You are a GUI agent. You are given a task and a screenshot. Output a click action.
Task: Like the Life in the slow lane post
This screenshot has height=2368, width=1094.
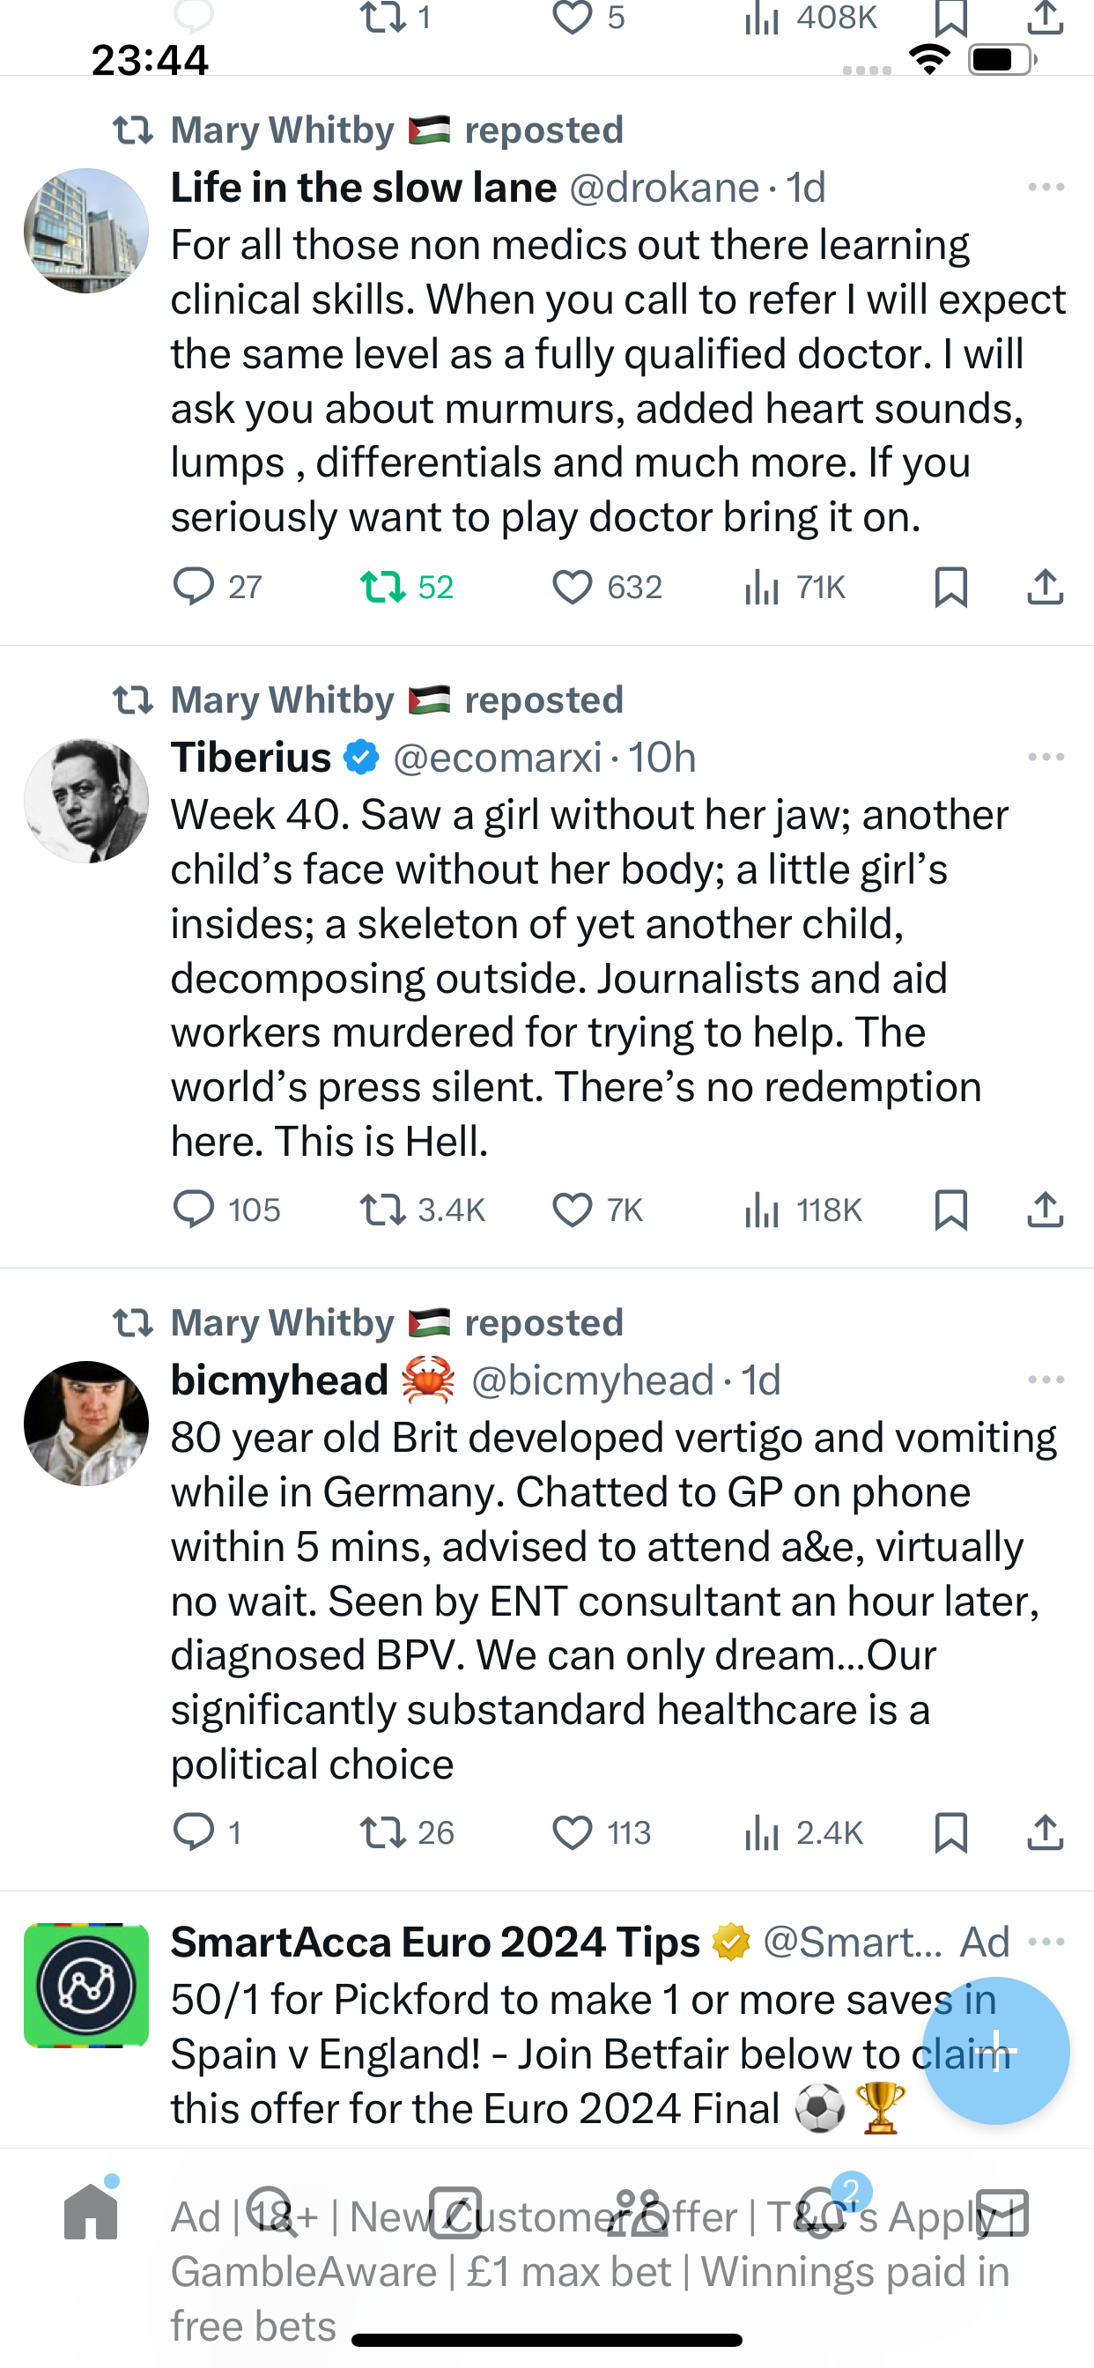[x=572, y=587]
